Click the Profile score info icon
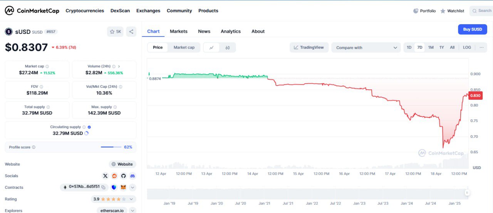 tap(34, 147)
